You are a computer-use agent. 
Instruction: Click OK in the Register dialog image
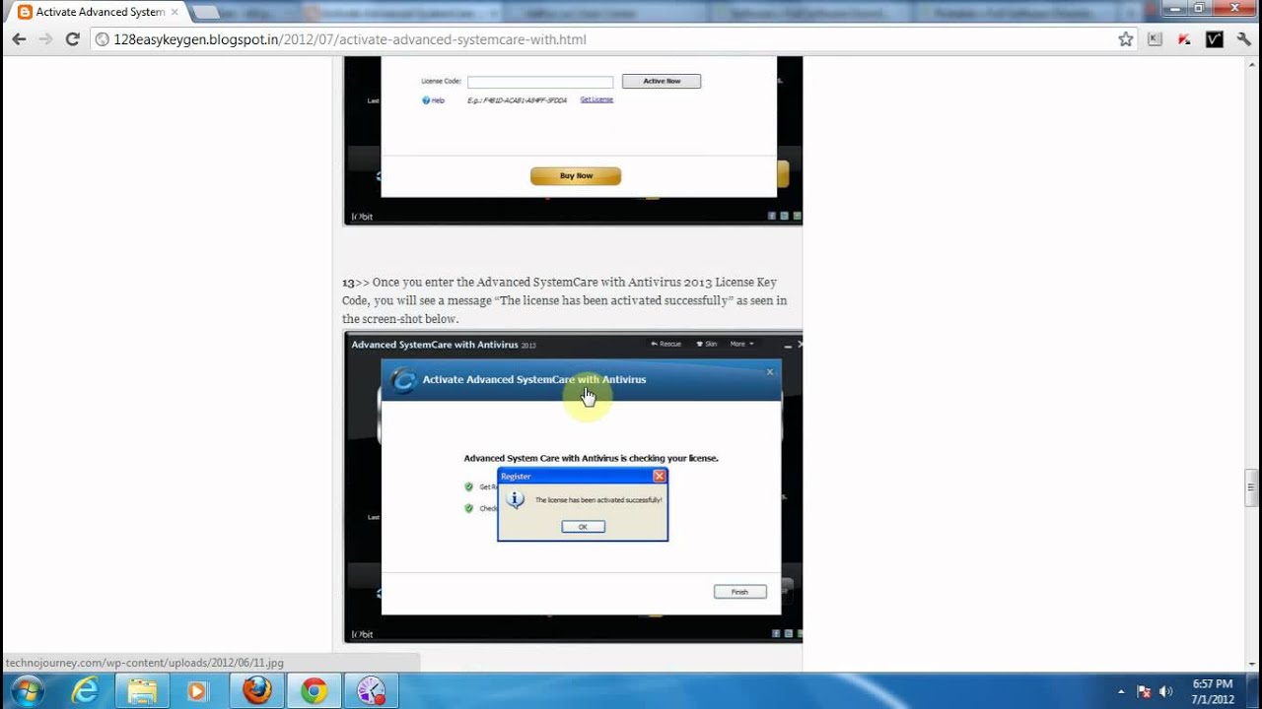[583, 527]
